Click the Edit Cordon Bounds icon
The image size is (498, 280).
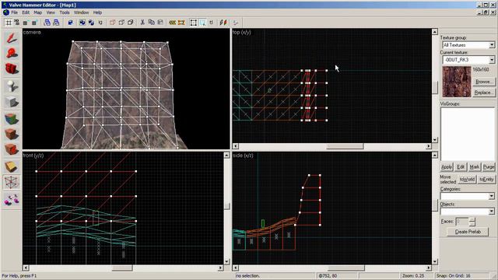click(x=181, y=23)
